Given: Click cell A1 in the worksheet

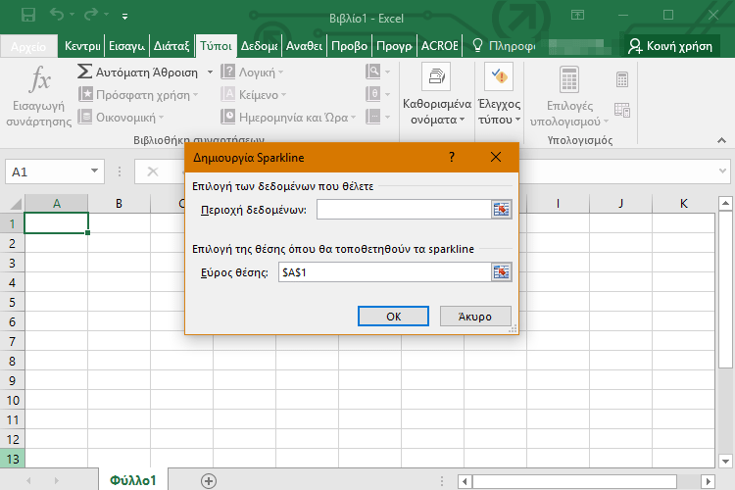Looking at the screenshot, I should pyautogui.click(x=56, y=223).
